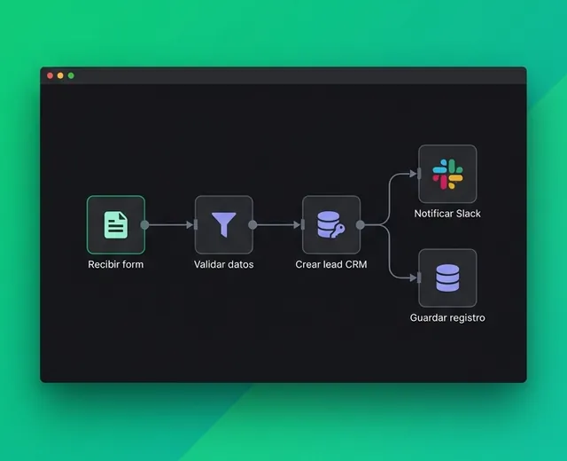Click the input port of Crear lead CRM node
Screen dimensions: 567x461
click(303, 224)
